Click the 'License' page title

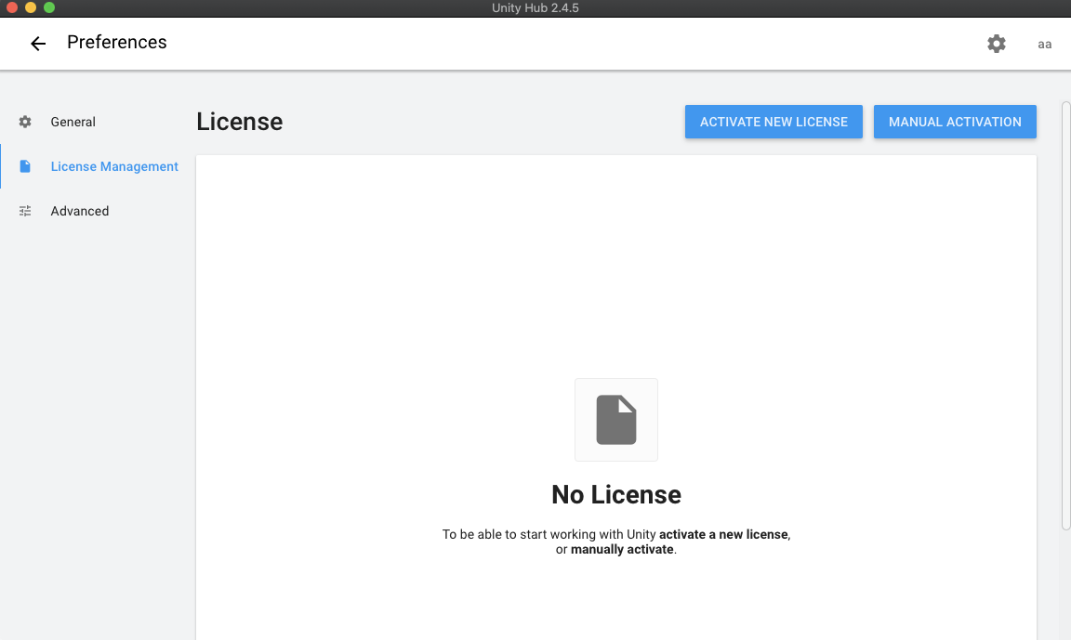point(239,122)
